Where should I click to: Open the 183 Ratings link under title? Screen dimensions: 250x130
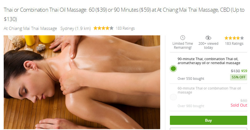[125, 29]
